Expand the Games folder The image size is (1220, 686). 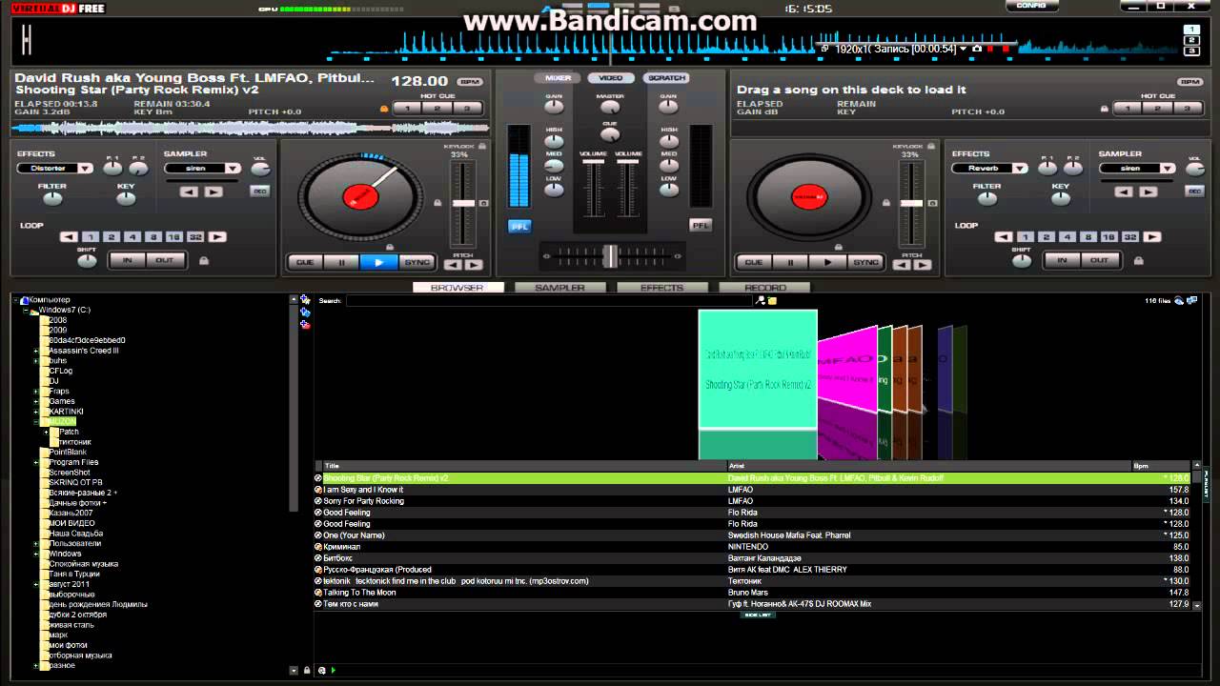tap(36, 401)
